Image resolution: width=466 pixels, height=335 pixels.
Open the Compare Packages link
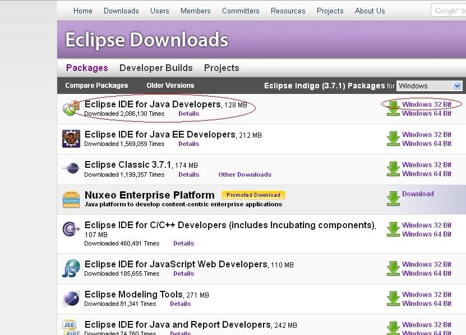tap(96, 86)
